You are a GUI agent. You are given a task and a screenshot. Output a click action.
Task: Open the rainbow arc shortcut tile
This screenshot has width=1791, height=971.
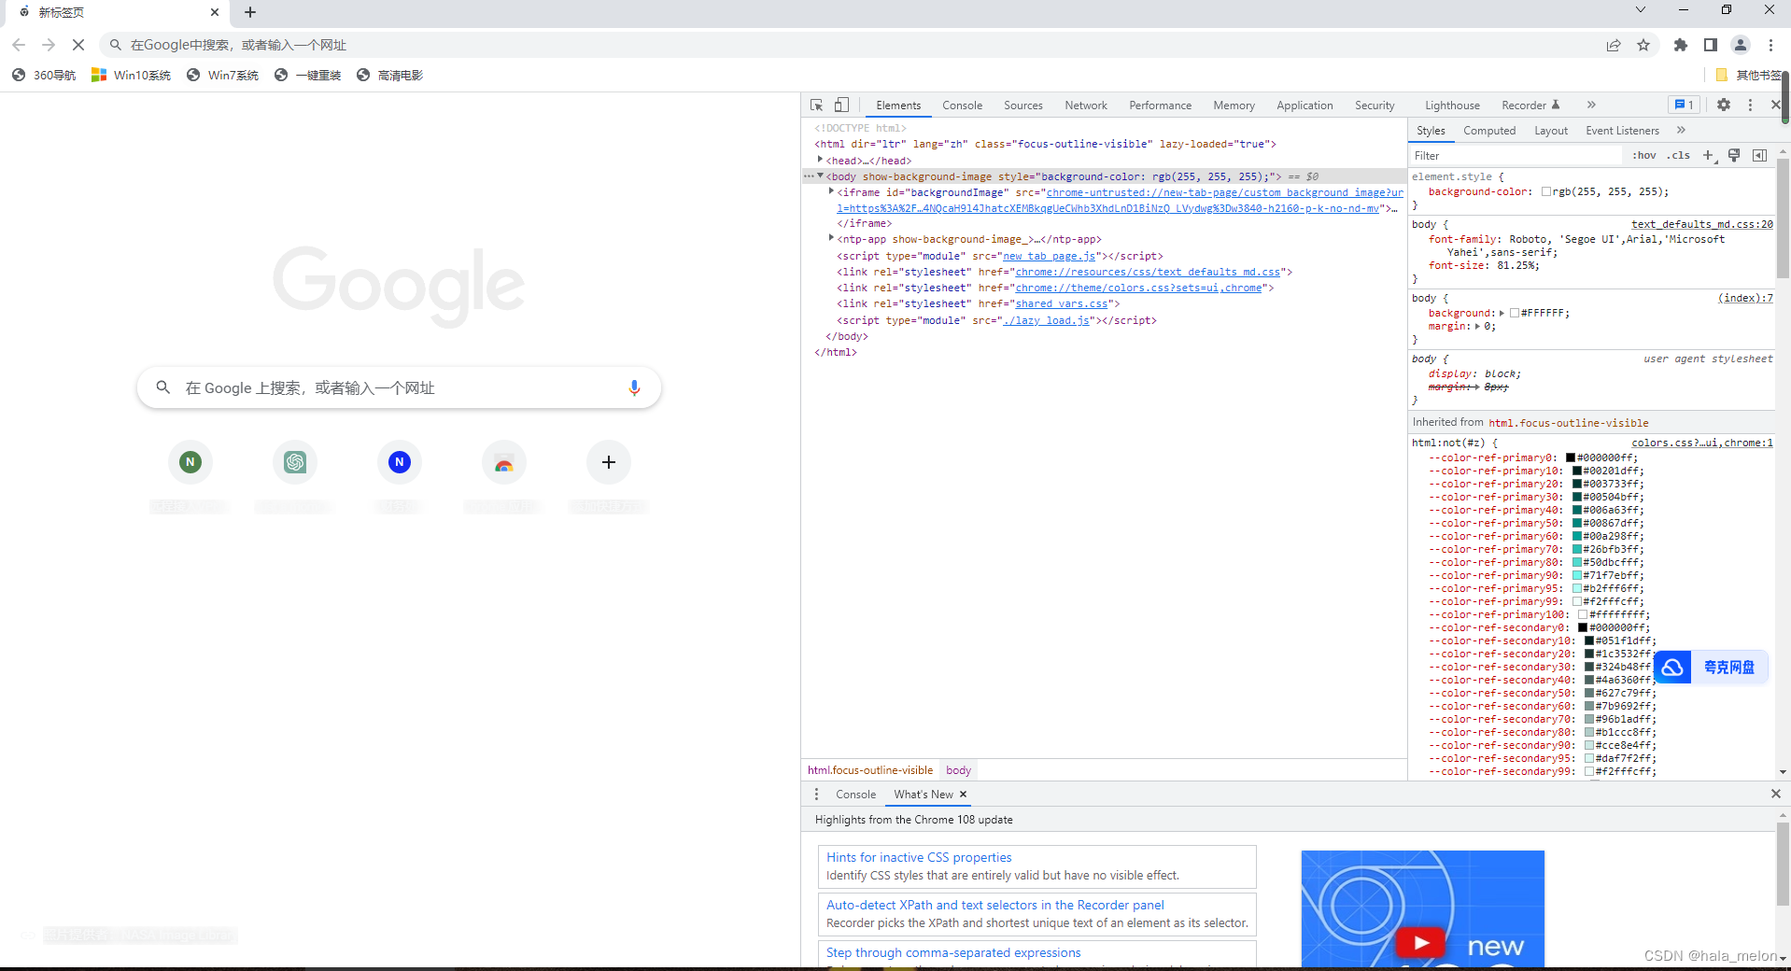tap(504, 462)
